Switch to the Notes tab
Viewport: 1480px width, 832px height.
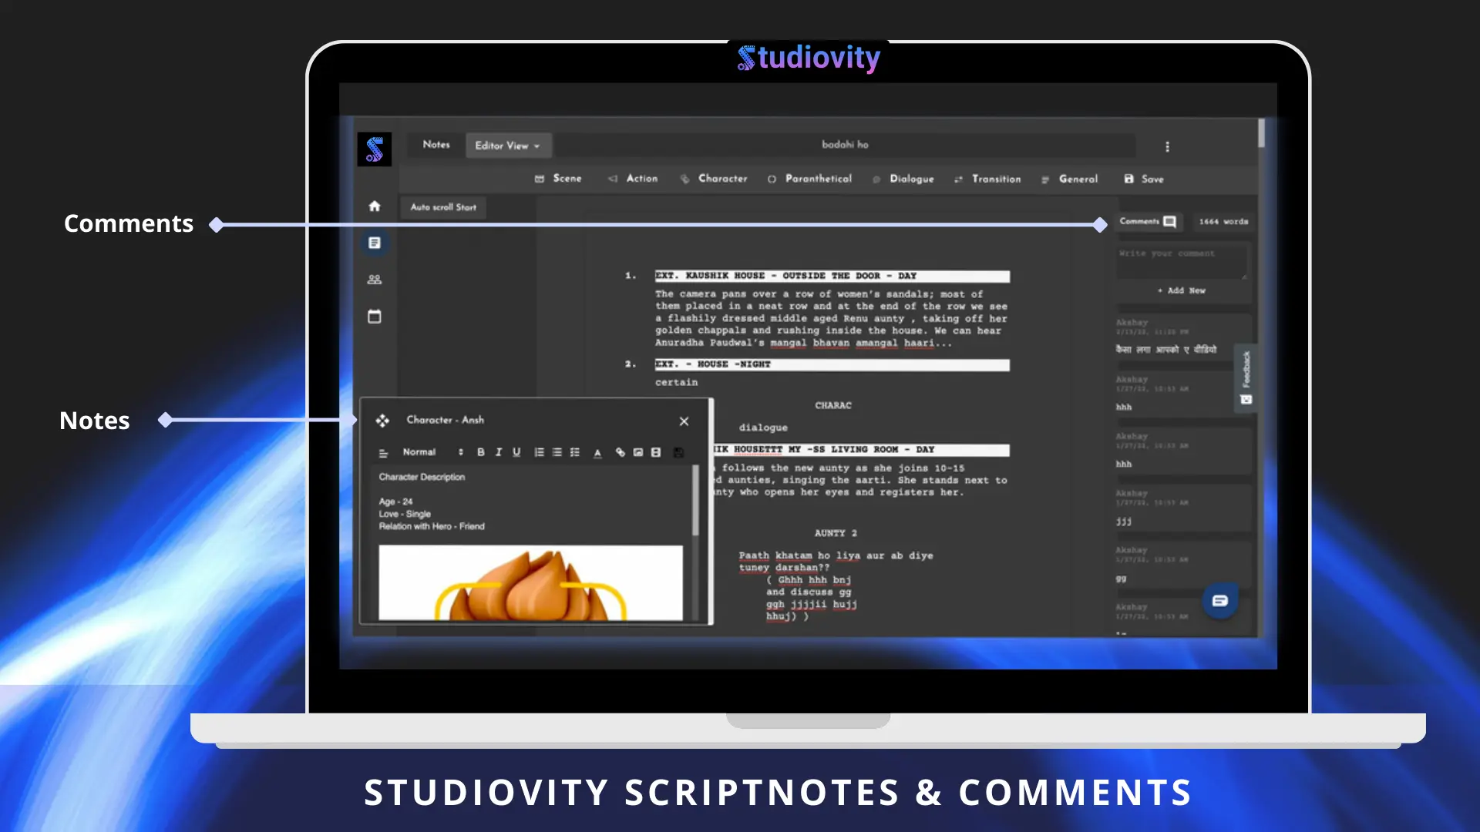[436, 144]
